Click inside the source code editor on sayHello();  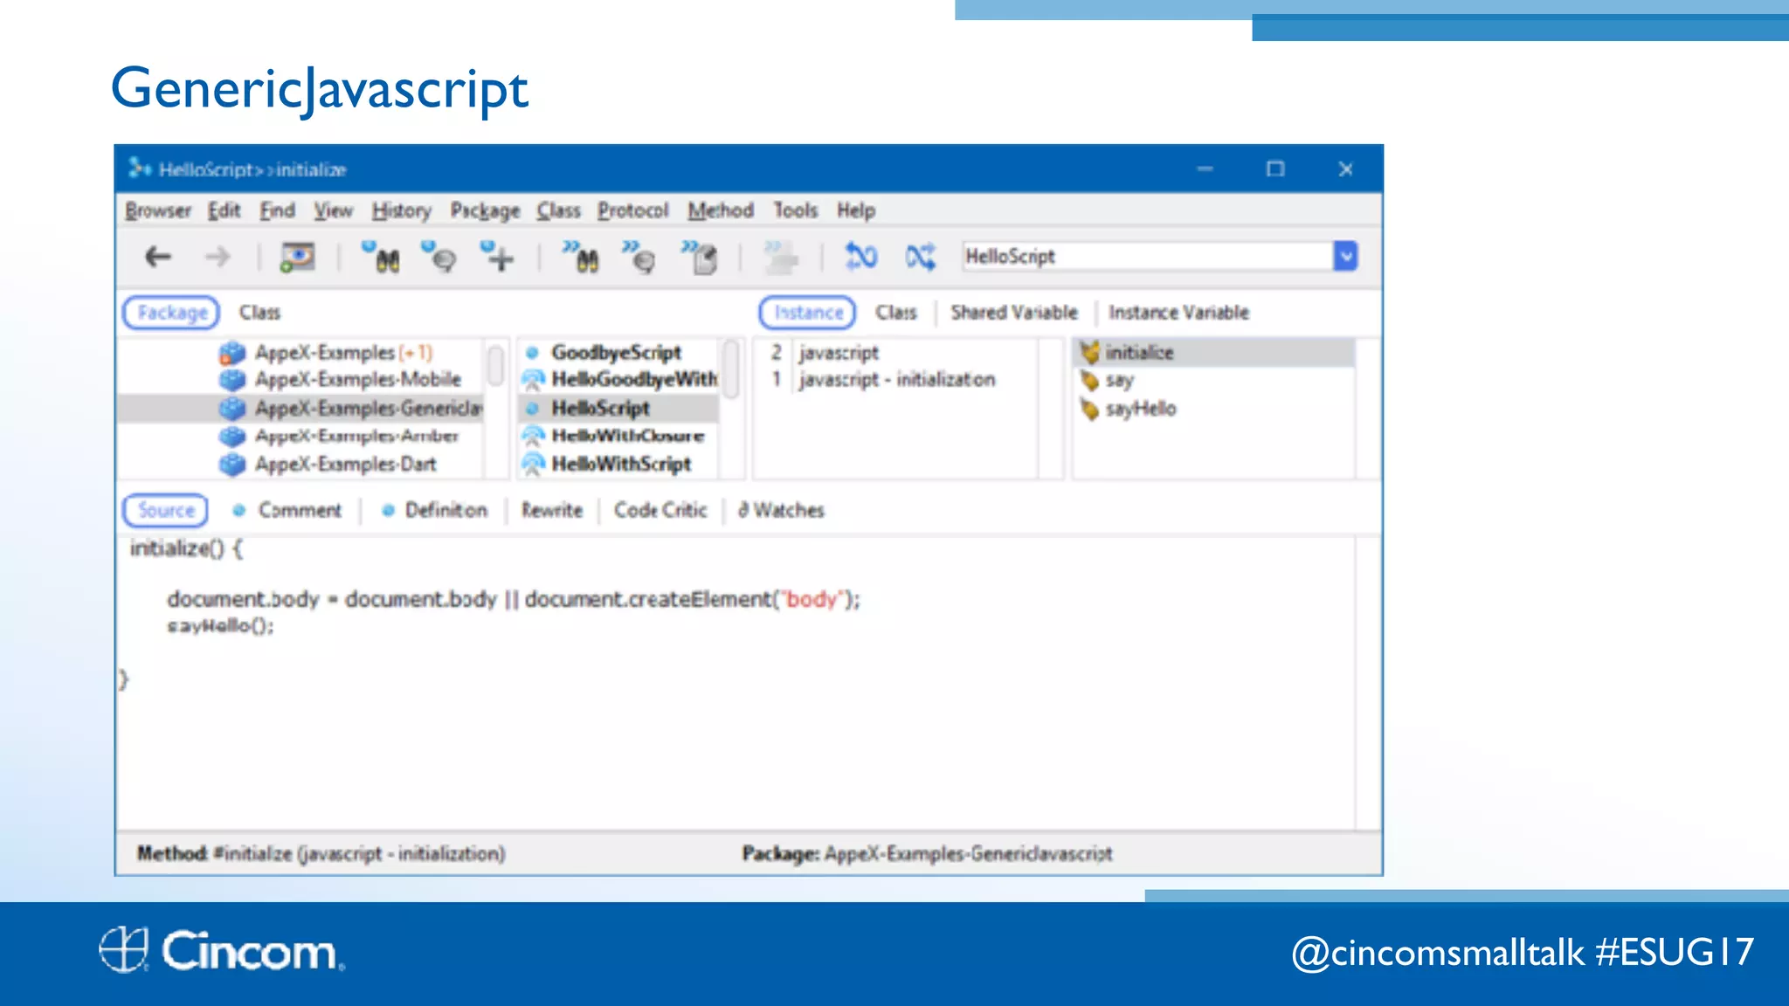220,626
